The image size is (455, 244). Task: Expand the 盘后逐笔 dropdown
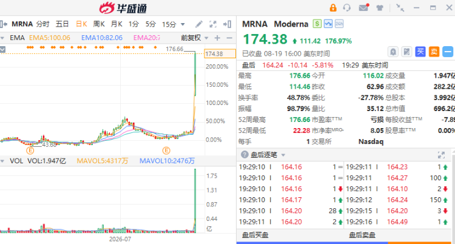[x=283, y=155]
